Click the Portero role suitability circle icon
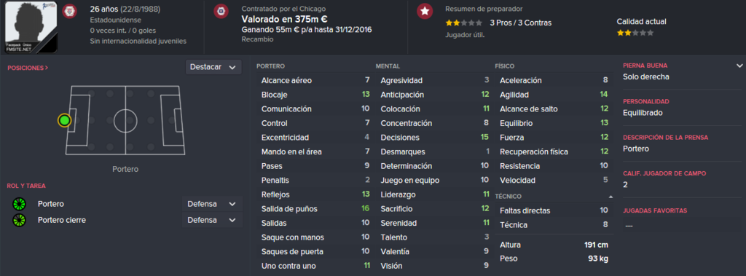Screen dimensions: 746x276 click(x=19, y=204)
